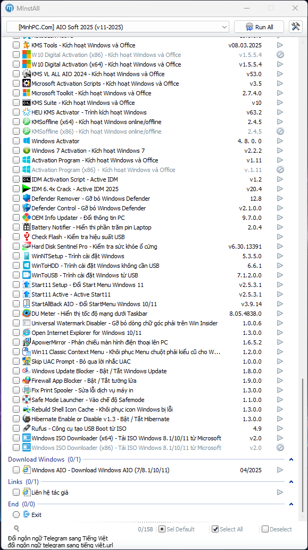Click the Microsoft Toolkit icon
The image size is (308, 550).
pyautogui.click(x=27, y=93)
